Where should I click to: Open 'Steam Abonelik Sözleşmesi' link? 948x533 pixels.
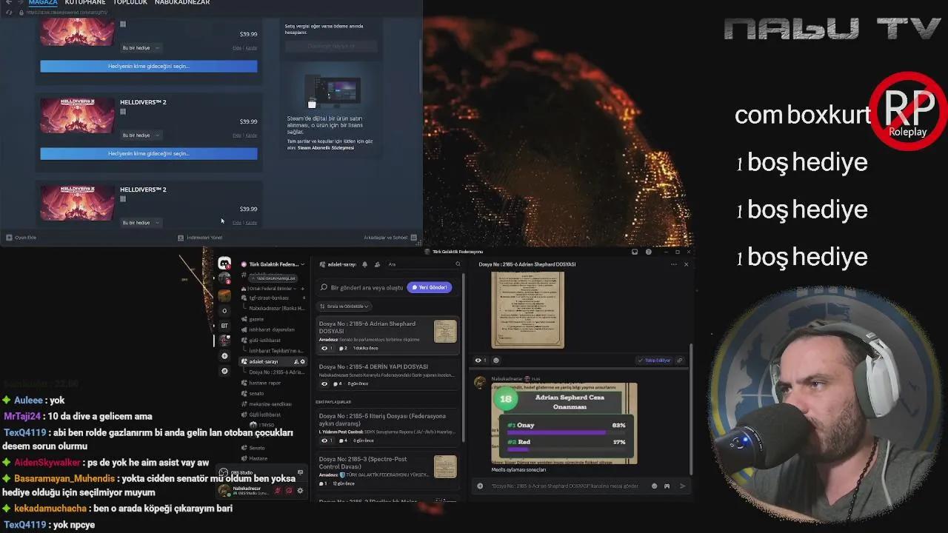[x=326, y=148]
